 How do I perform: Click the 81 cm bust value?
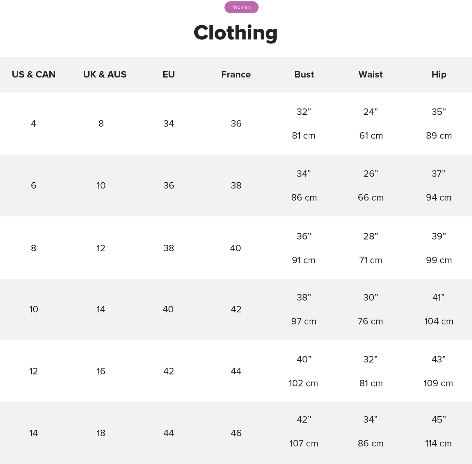coord(303,136)
